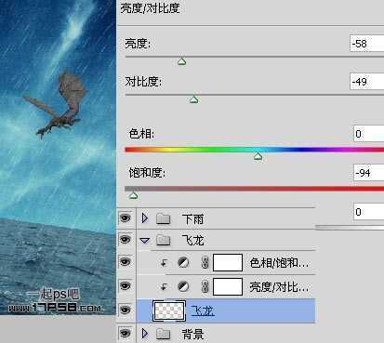Screen dimensions: 384x343
Task: Expand the 背景 layer group
Action: (x=145, y=334)
